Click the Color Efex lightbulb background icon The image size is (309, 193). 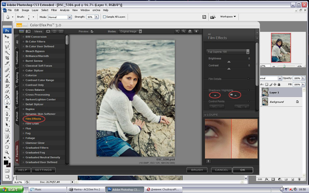[x=196, y=31]
